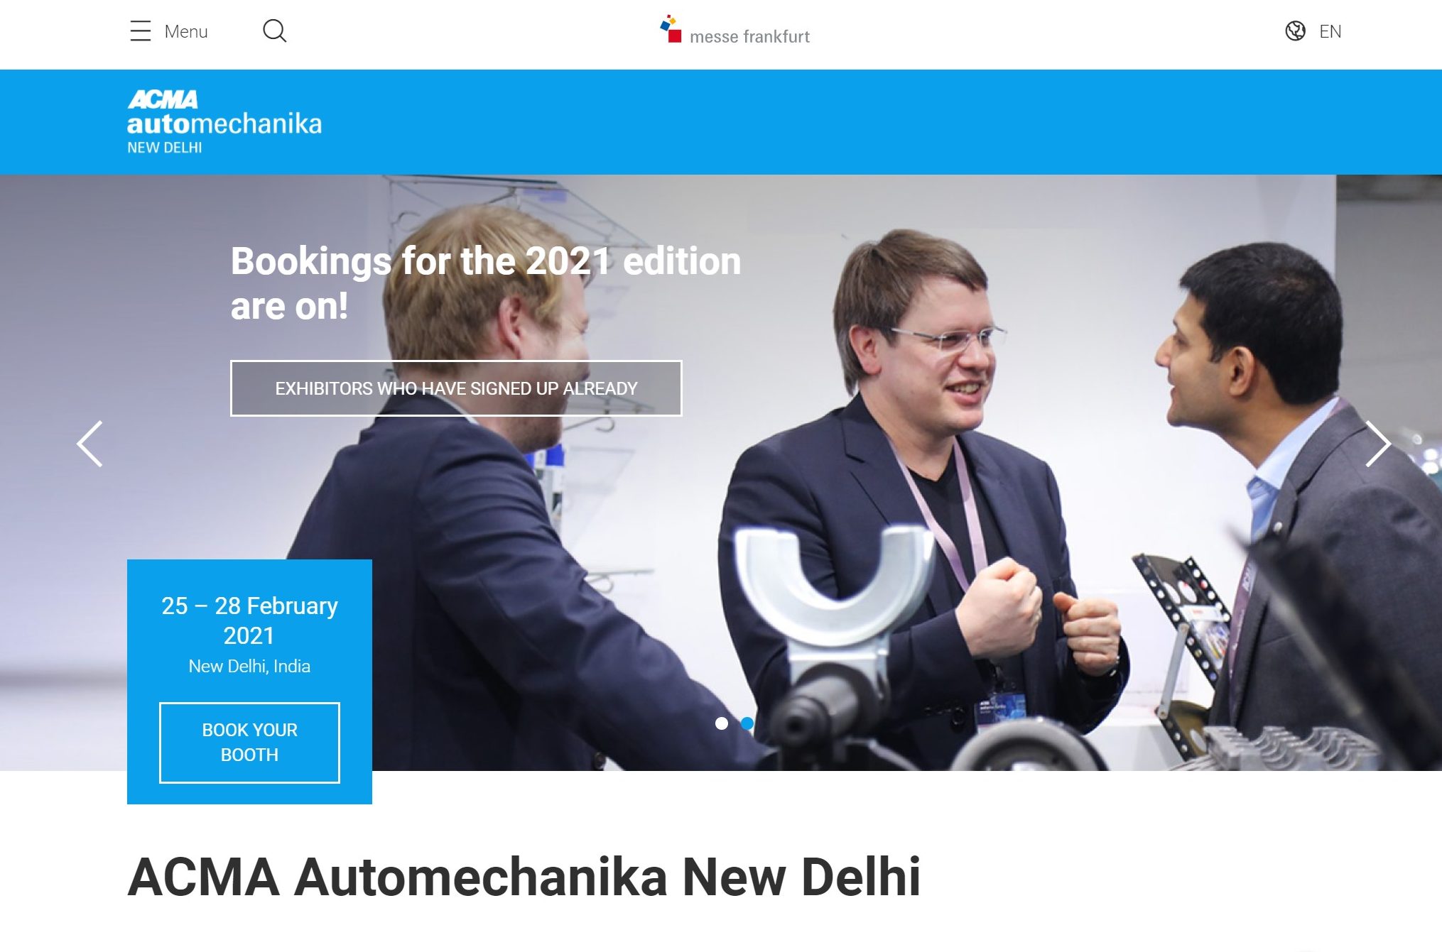This screenshot has width=1442, height=952.
Task: Click the search magnifier icon
Action: click(274, 31)
